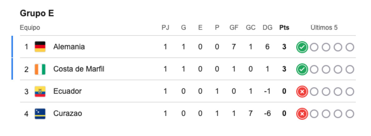The width and height of the screenshot is (371, 136).
Task: Click the Últimos 5 column header
Action: pyautogui.click(x=324, y=28)
